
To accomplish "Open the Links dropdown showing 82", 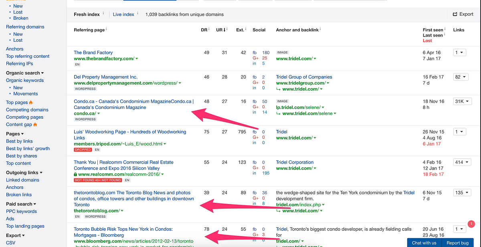I will [x=461, y=77].
